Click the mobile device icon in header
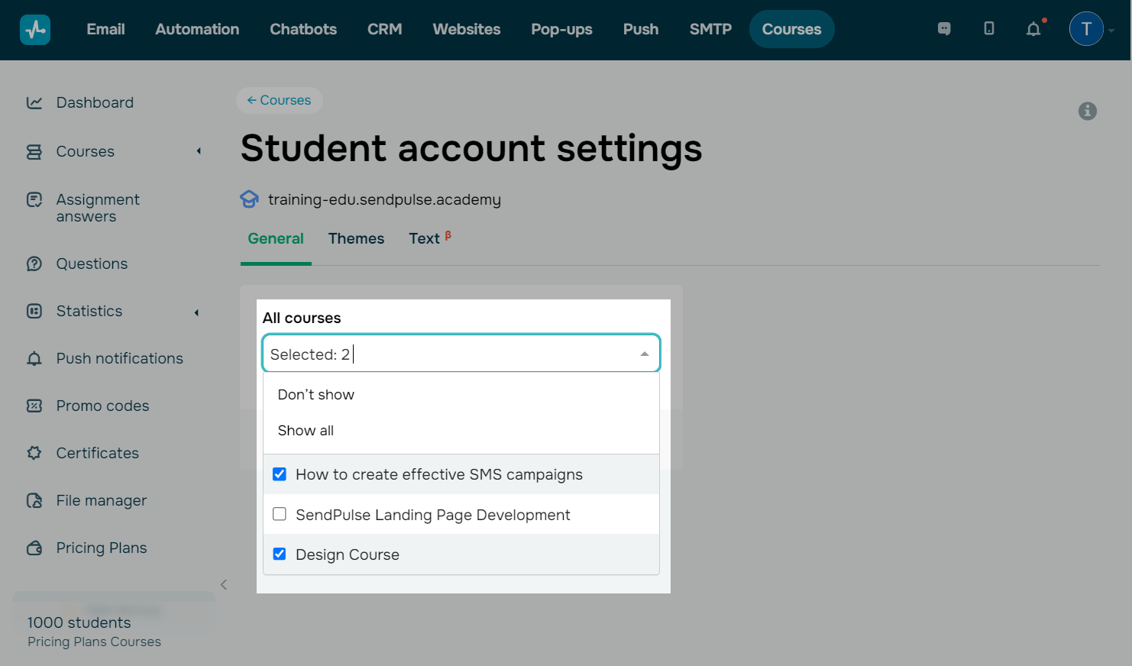Image resolution: width=1132 pixels, height=666 pixels. tap(988, 29)
